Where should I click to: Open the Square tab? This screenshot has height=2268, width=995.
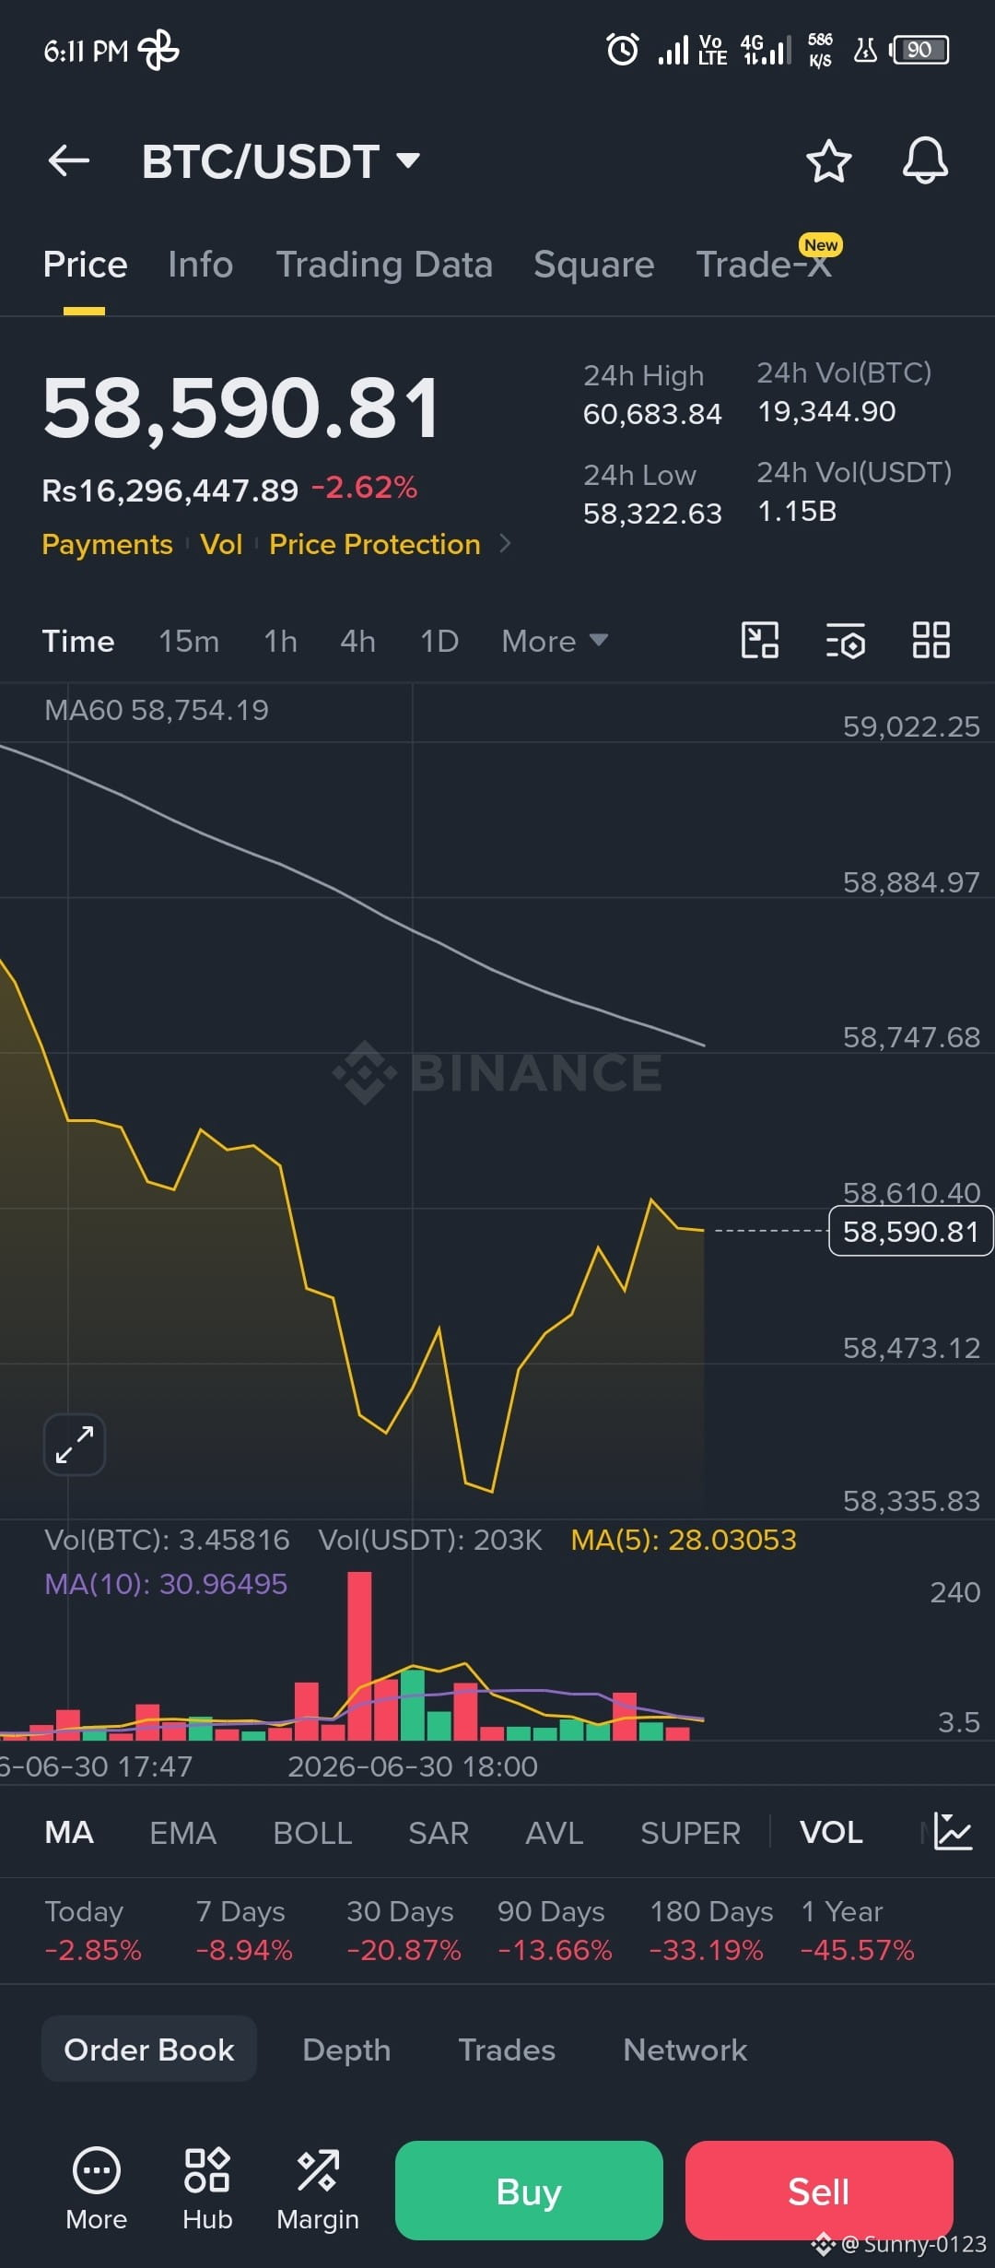coord(594,265)
